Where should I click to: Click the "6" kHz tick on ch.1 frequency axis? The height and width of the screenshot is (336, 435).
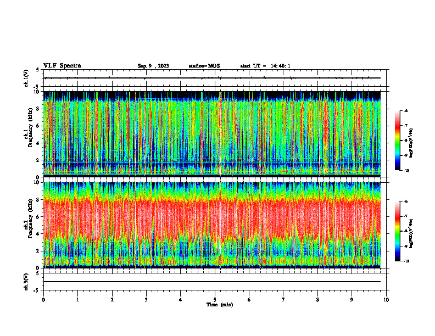pyautogui.click(x=38, y=126)
